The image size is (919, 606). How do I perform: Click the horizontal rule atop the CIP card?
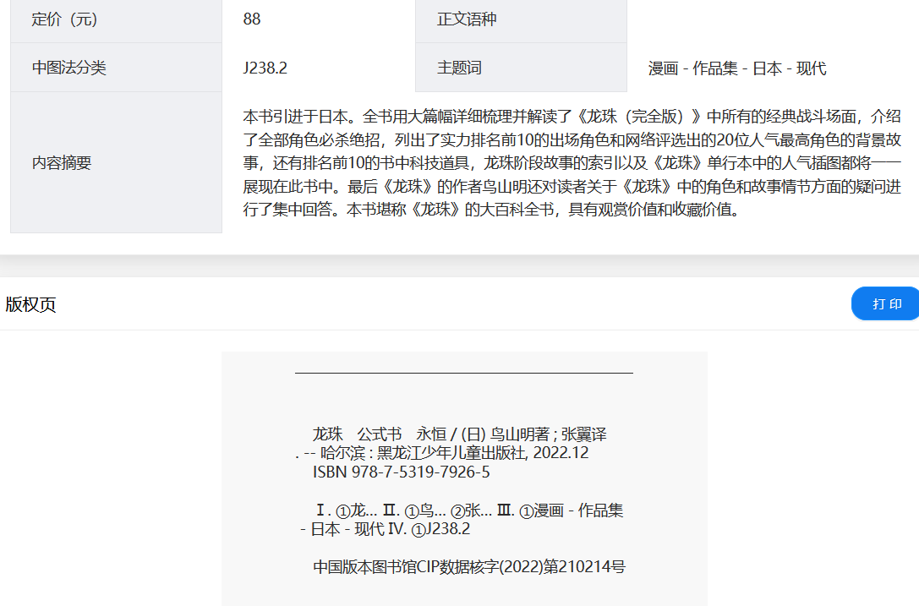point(463,373)
